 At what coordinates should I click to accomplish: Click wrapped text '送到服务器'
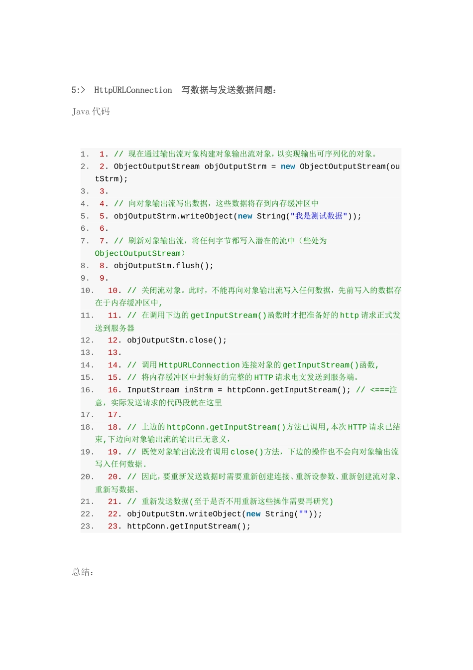(115, 328)
